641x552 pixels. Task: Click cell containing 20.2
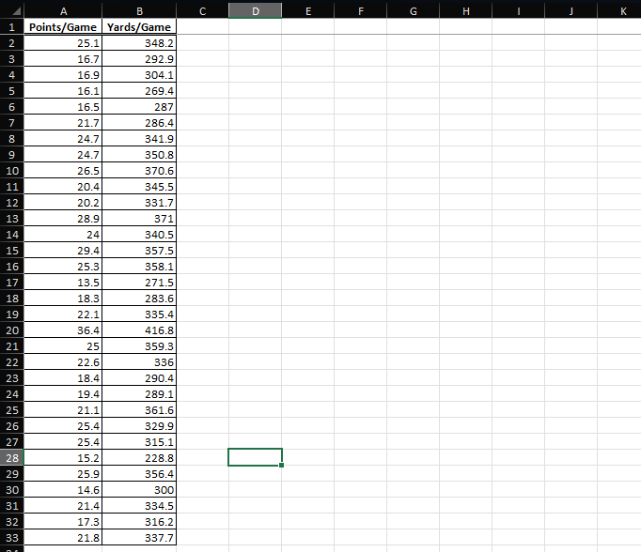[63, 203]
